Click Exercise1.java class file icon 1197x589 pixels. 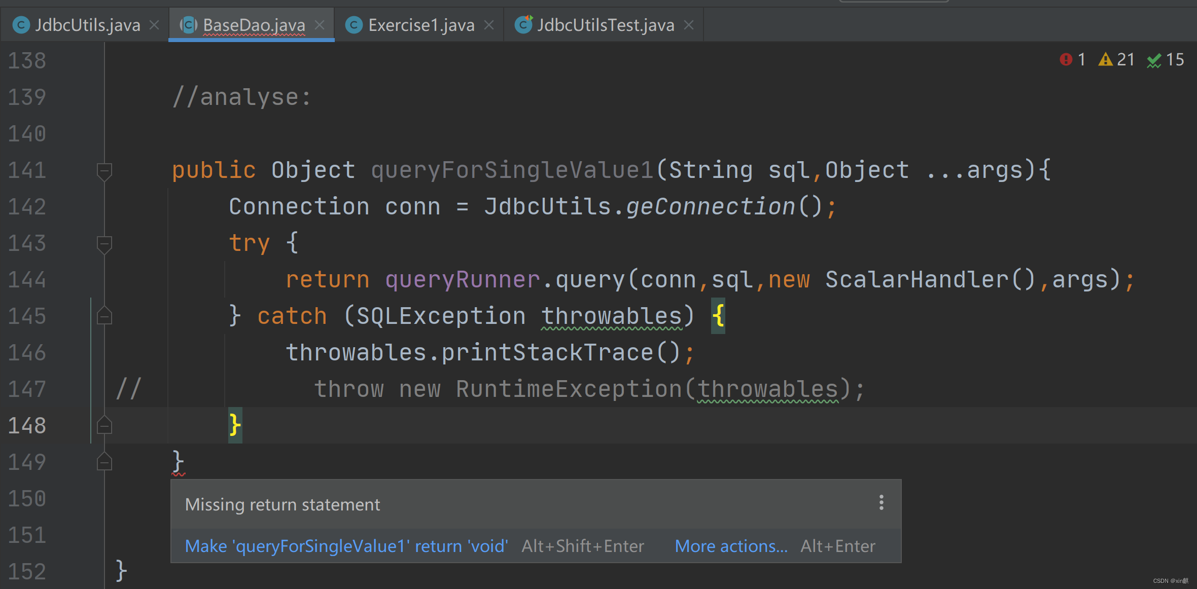tap(354, 25)
